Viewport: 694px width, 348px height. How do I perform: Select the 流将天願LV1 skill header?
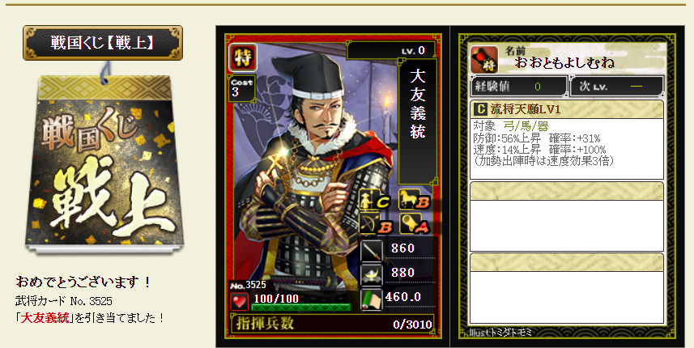point(567,108)
